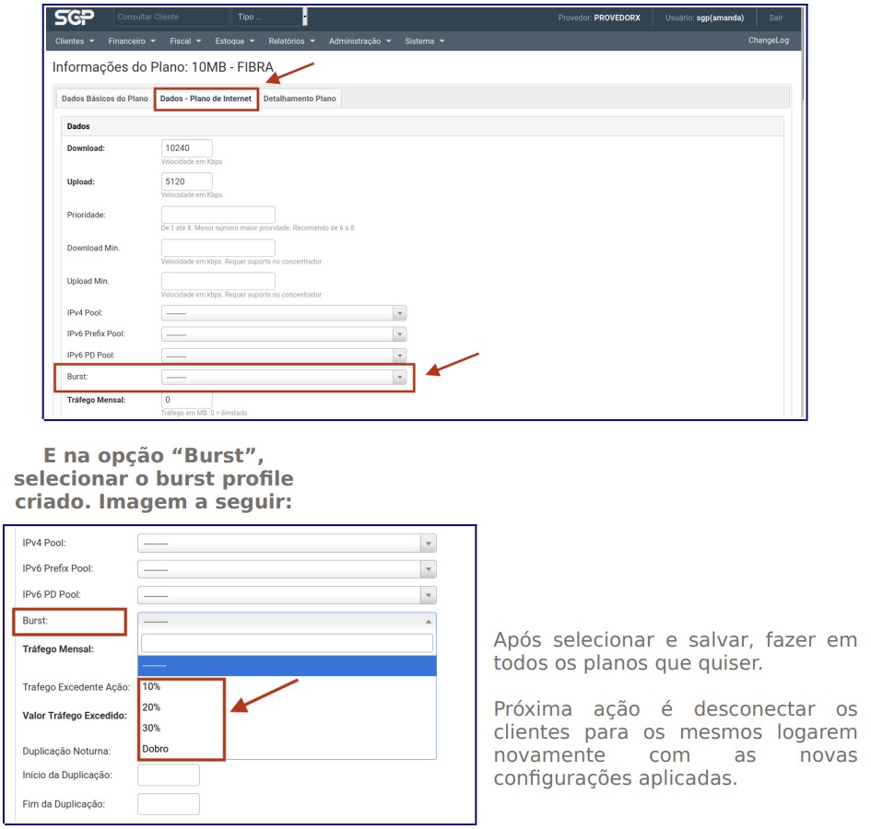Click the Download speed field
871x829 pixels.
tap(186, 148)
